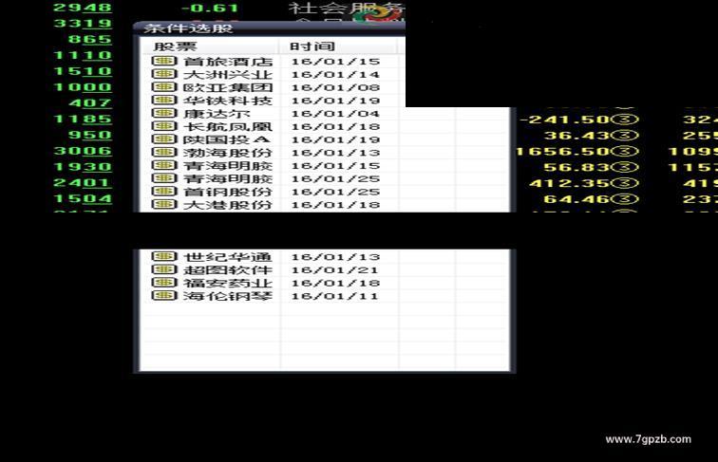Click the green 2401 value
The image size is (718, 462).
coord(83,182)
